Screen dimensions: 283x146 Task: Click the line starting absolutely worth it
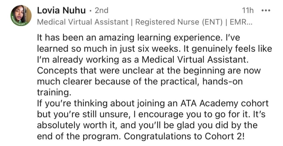point(147,125)
